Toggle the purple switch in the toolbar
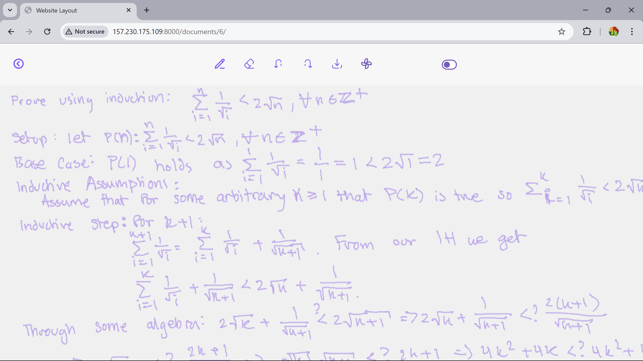643x361 pixels. pyautogui.click(x=449, y=65)
